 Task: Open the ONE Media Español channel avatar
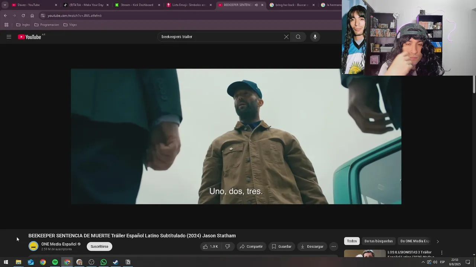pos(33,246)
